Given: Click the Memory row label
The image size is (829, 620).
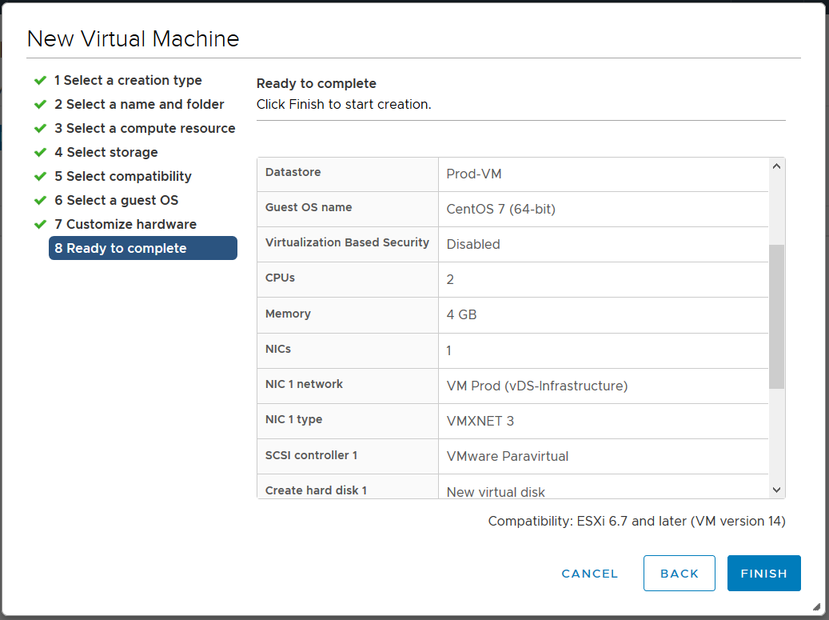Looking at the screenshot, I should pyautogui.click(x=288, y=314).
